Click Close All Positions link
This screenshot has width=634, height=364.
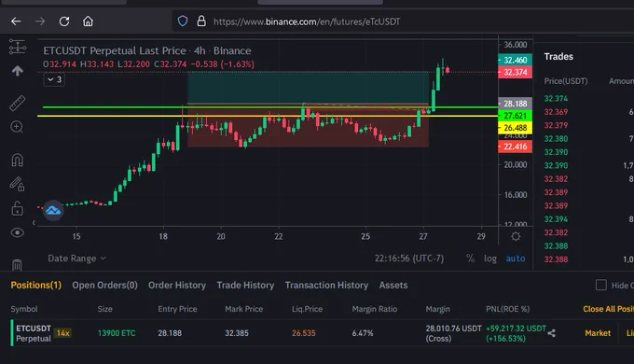[608, 309]
